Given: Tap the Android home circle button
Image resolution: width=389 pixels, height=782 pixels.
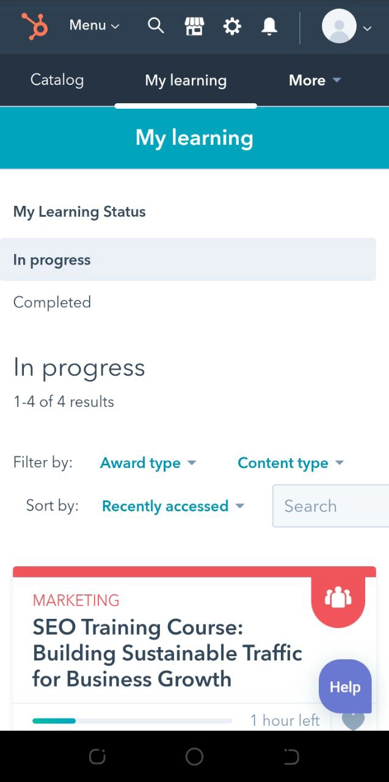Looking at the screenshot, I should pos(194,757).
